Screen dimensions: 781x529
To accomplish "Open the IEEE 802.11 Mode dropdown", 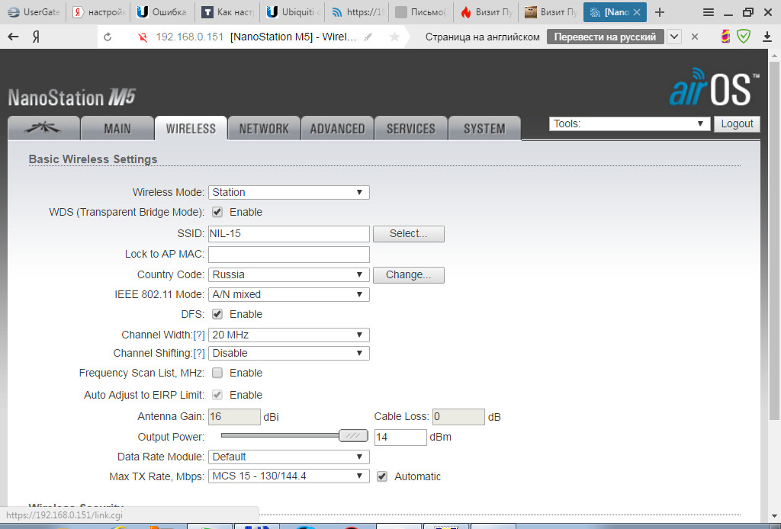I will (288, 294).
